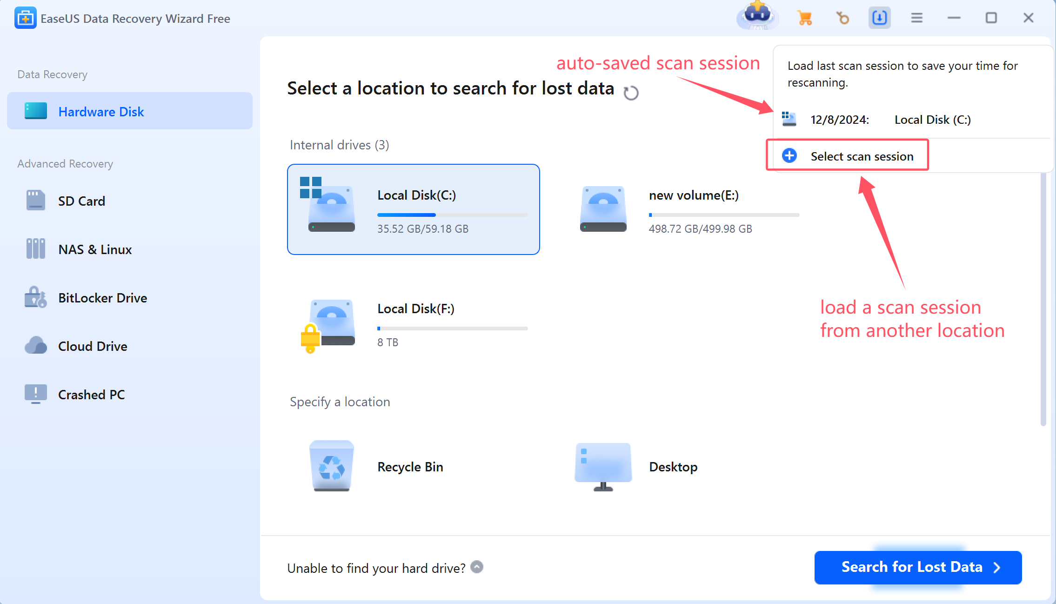The width and height of the screenshot is (1056, 604).
Task: Click the scan session import icon
Action: [879, 18]
